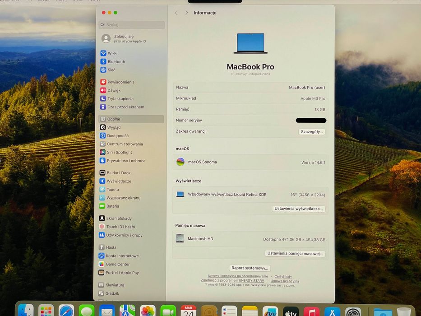Click the Szczegóły warranty button
This screenshot has width=421, height=316.
pyautogui.click(x=312, y=132)
